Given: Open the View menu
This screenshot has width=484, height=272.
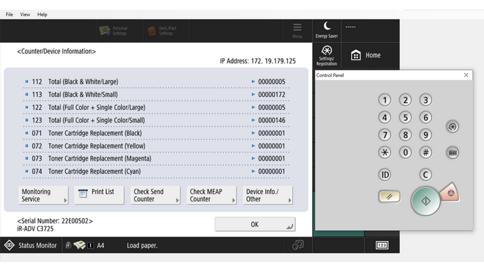Looking at the screenshot, I should [25, 14].
